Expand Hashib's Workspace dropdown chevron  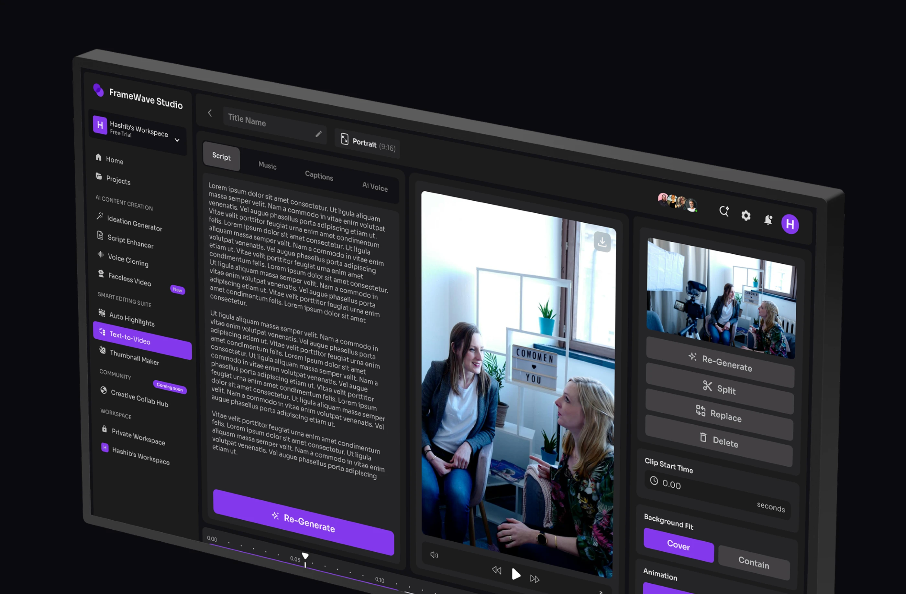coord(177,140)
